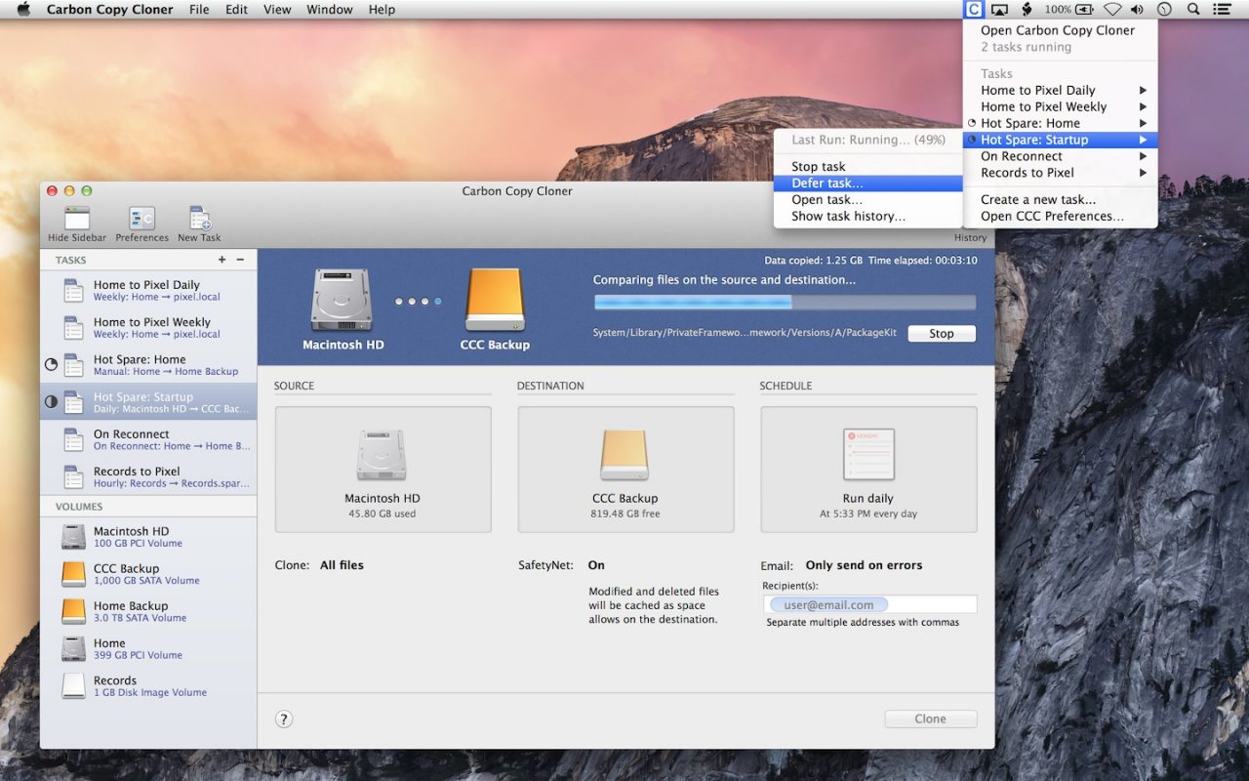Click the Hide Sidebar toolbar icon
This screenshot has width=1249, height=781.
tap(76, 219)
